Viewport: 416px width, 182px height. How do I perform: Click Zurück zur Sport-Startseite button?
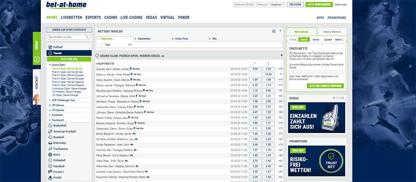point(69,30)
